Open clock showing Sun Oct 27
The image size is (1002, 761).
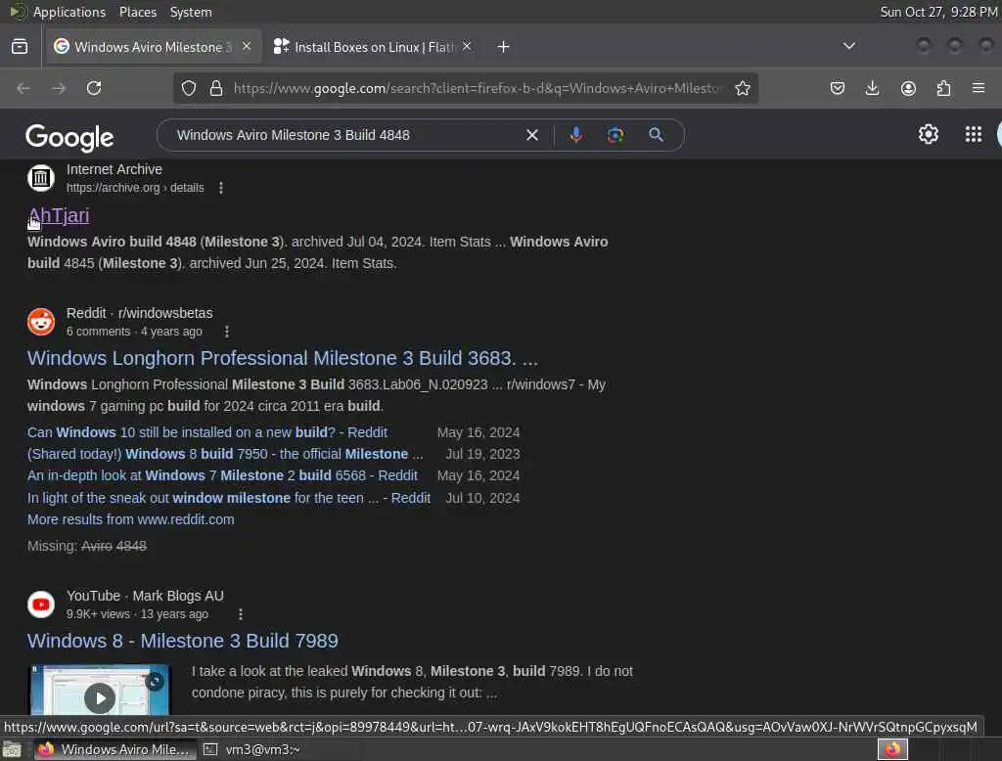click(x=938, y=12)
